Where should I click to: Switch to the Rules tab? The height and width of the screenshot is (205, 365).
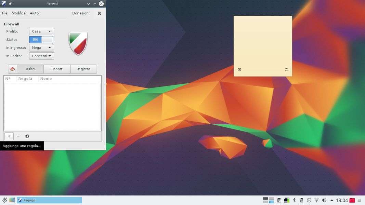30,69
